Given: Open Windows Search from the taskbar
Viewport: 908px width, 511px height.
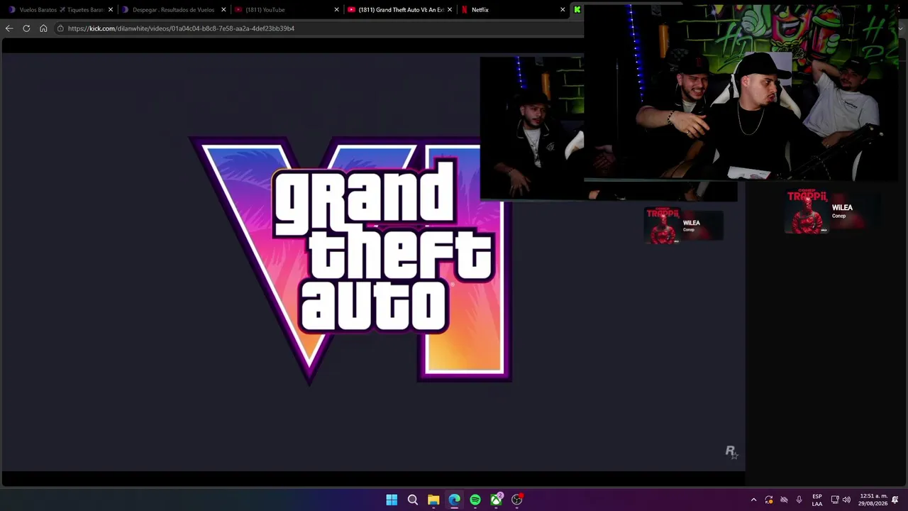Looking at the screenshot, I should pyautogui.click(x=412, y=500).
